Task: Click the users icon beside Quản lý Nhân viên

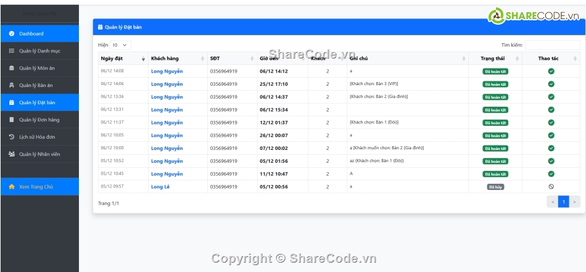Action: (12, 154)
